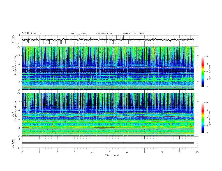Click the "-3" tick on ch.1 colorbar
Viewport: 222px width, 171px height.
tap(207, 56)
